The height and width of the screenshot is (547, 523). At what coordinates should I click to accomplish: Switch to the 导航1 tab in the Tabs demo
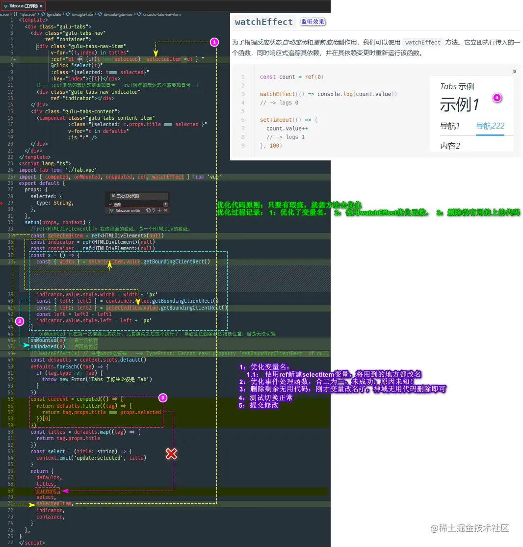pyautogui.click(x=450, y=126)
